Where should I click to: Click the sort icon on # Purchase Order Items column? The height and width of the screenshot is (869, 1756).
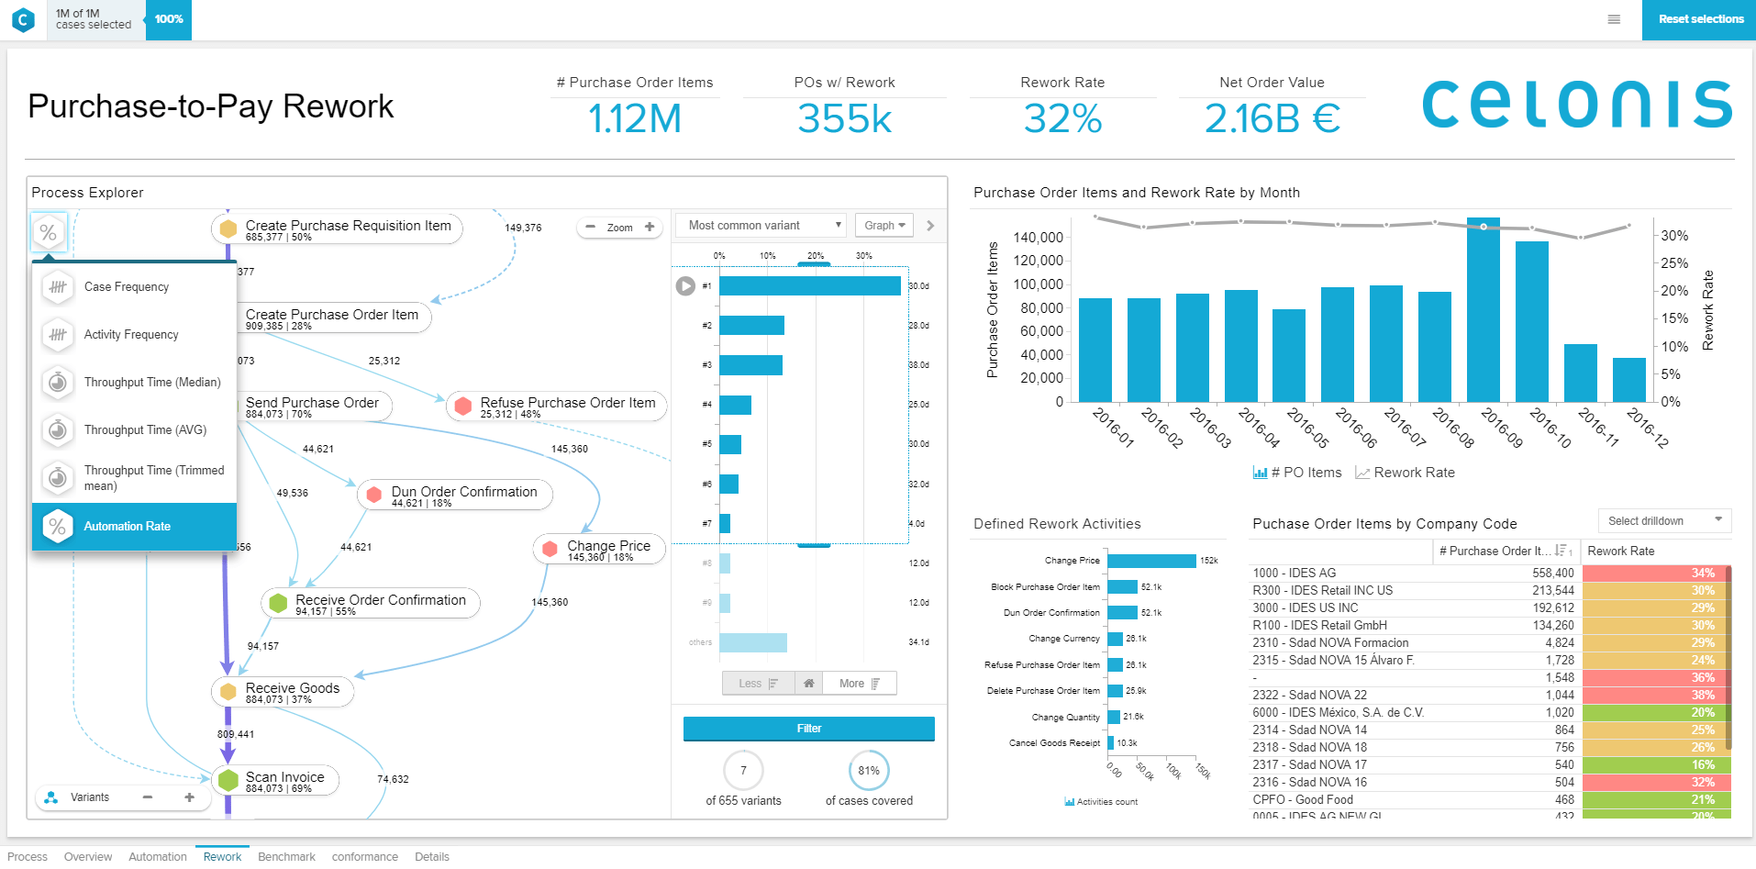tap(1563, 551)
